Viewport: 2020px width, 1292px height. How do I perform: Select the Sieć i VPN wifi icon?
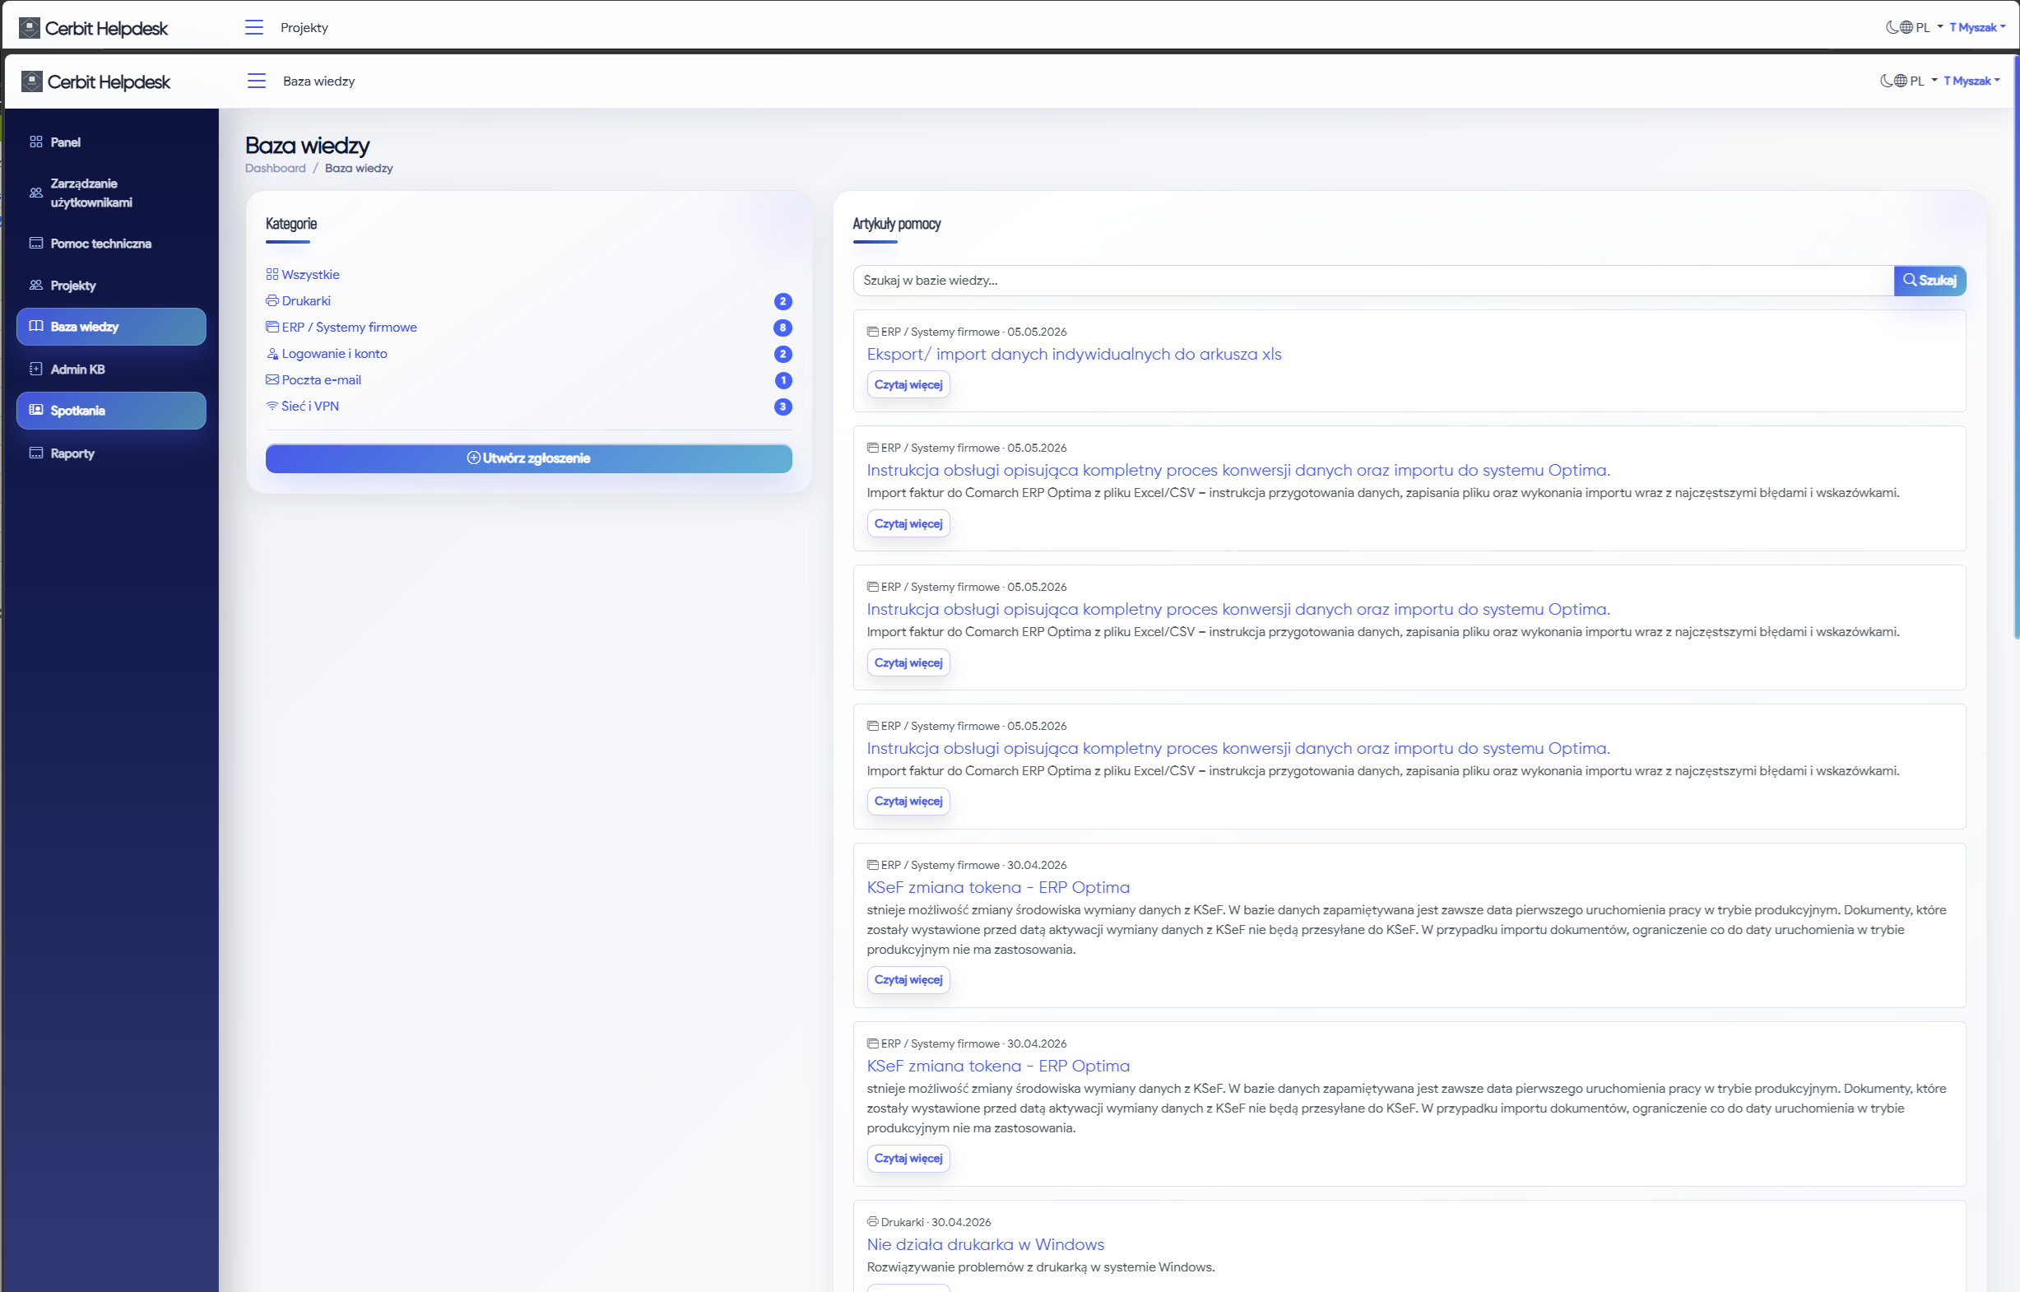(x=272, y=406)
